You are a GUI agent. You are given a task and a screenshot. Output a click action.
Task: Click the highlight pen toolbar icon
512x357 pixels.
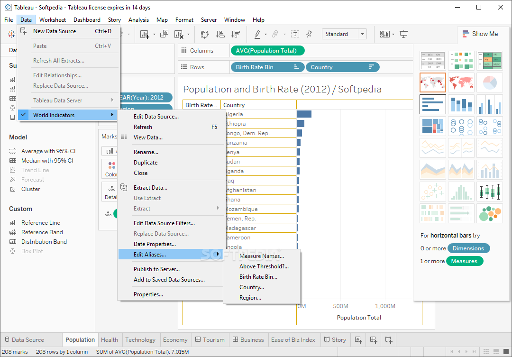pos(257,34)
